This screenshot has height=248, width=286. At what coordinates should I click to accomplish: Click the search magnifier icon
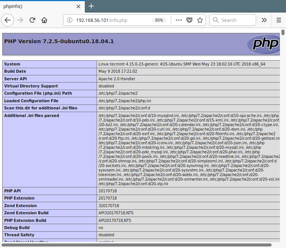(x=216, y=20)
